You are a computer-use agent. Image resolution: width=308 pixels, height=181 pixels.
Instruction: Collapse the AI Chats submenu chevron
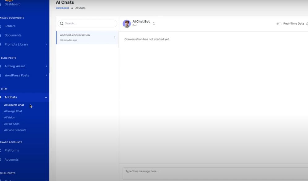point(46,97)
